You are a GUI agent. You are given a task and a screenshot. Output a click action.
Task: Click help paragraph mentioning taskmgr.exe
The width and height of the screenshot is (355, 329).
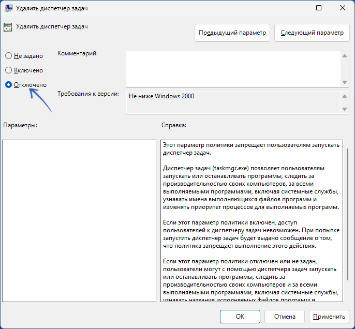click(x=251, y=188)
